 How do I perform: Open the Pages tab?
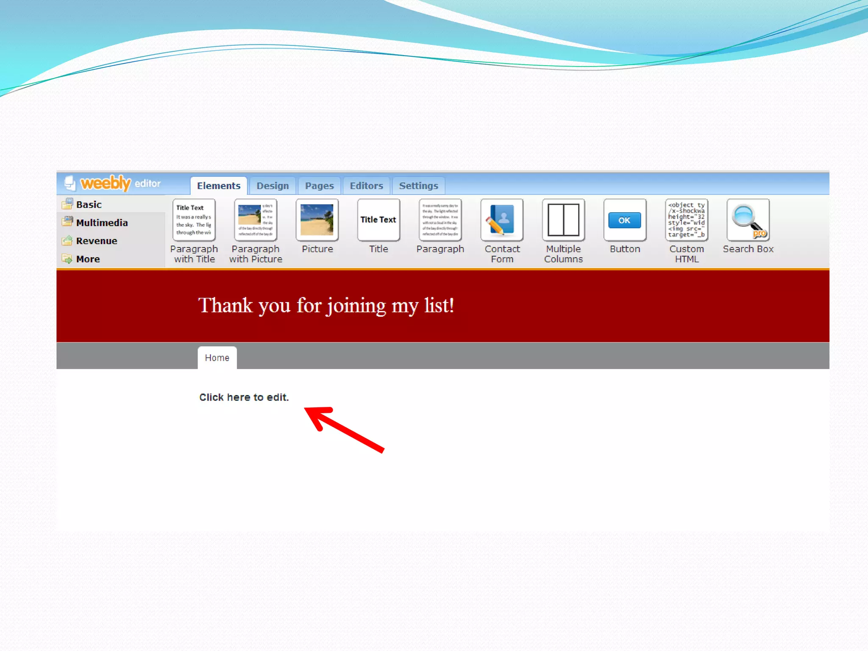tap(319, 186)
